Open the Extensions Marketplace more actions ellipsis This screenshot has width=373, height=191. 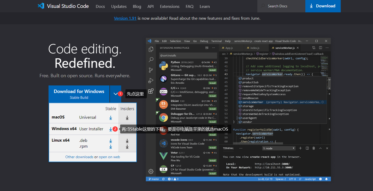click(x=214, y=48)
